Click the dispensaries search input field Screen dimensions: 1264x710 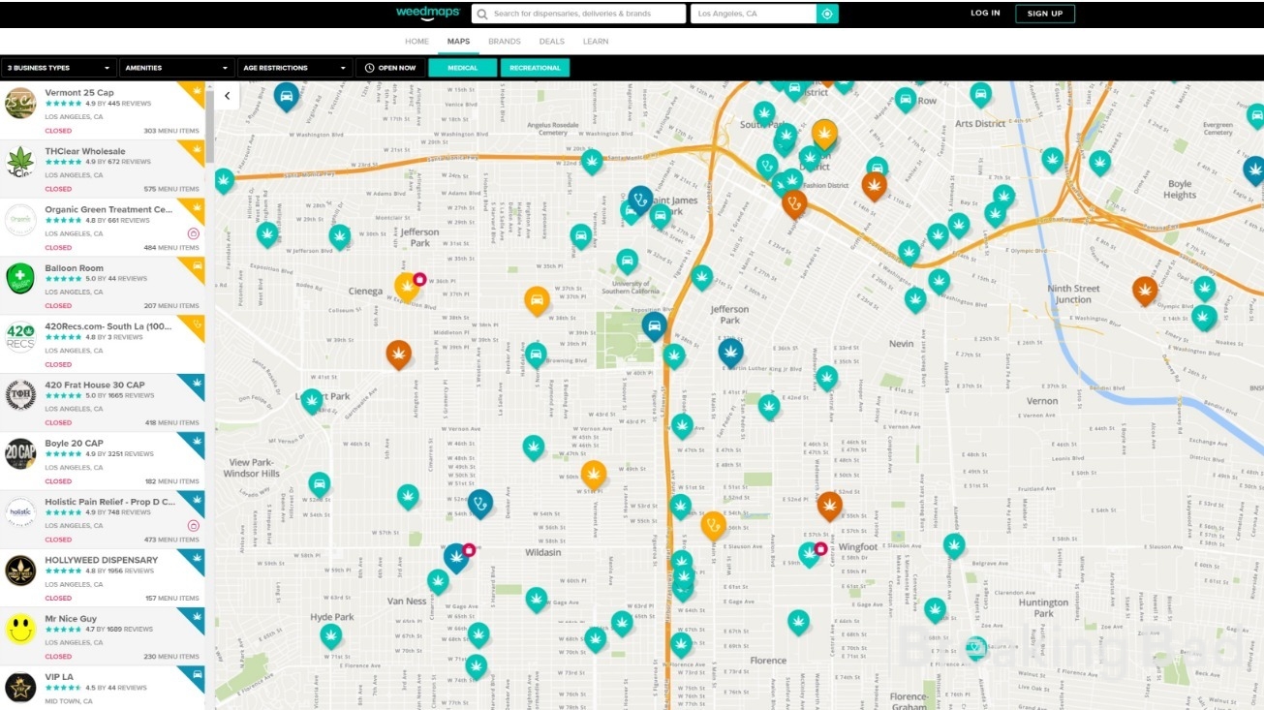pos(578,14)
